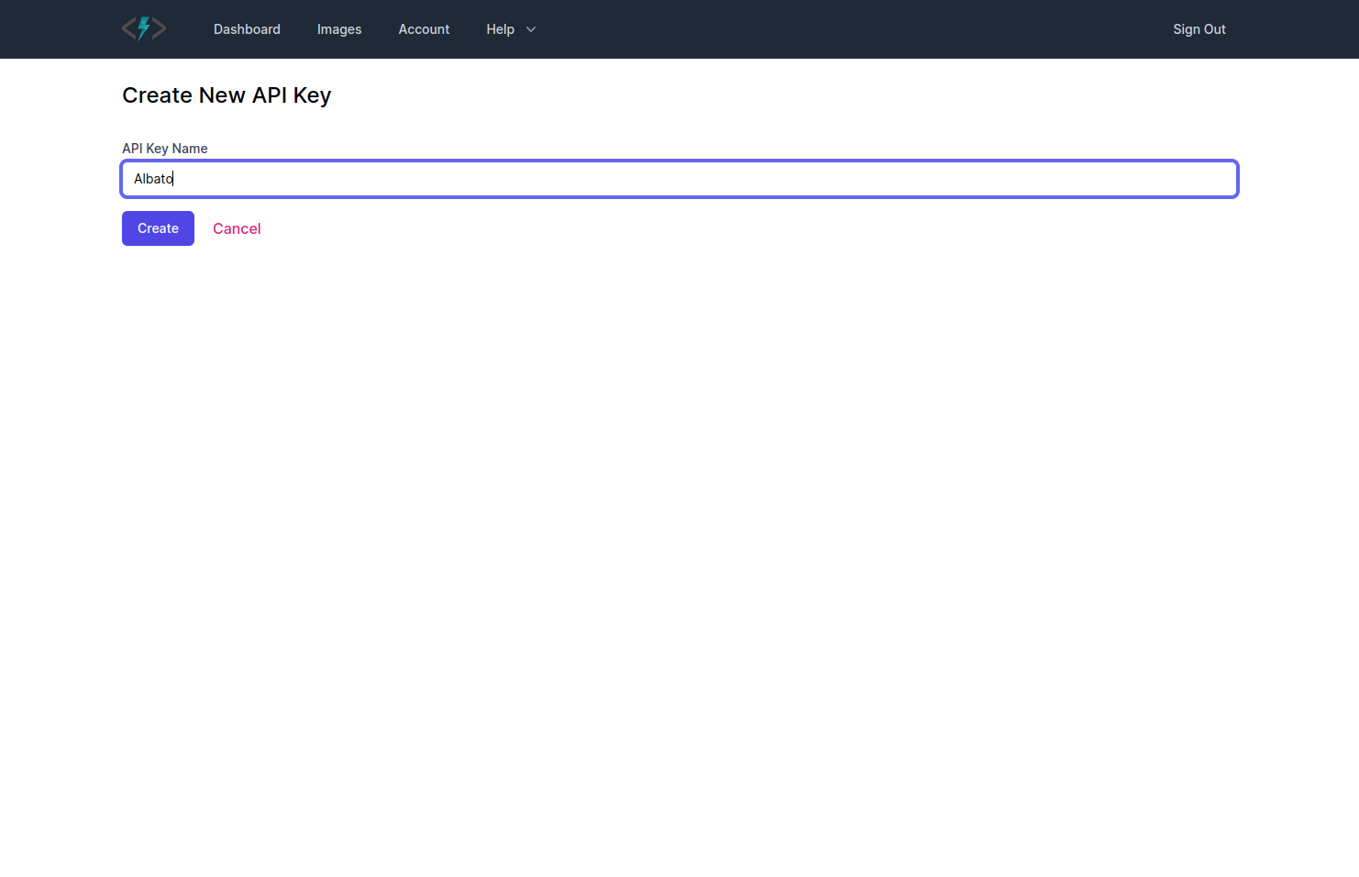Focus the API Key Name input field
1359x877 pixels.
coord(679,179)
